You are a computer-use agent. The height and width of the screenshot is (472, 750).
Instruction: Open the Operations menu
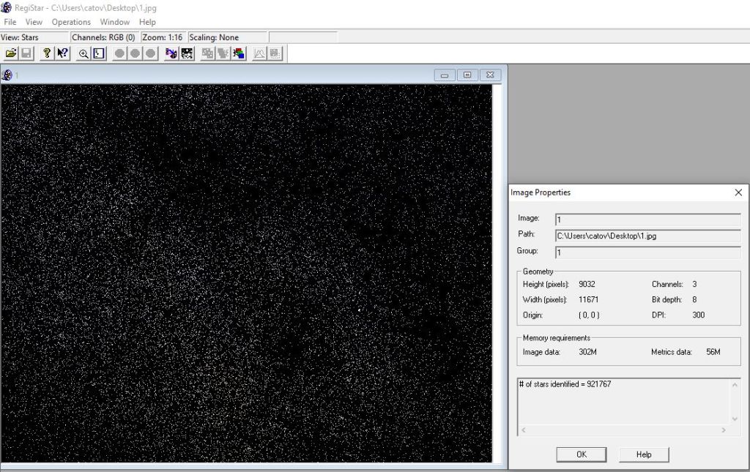[x=71, y=22]
